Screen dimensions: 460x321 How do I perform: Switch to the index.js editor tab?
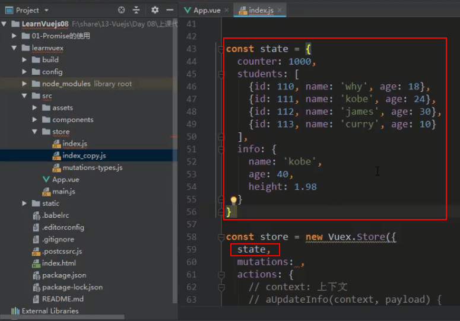[261, 11]
